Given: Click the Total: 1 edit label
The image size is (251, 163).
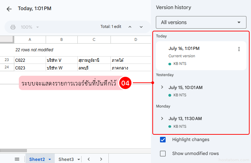Looking at the screenshot, I should [x=111, y=27].
